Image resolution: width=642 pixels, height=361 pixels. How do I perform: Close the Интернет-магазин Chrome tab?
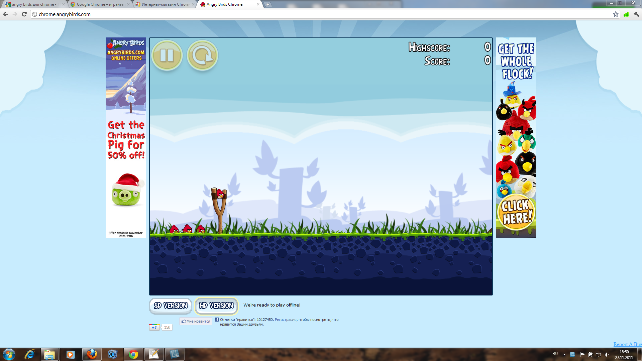193,4
